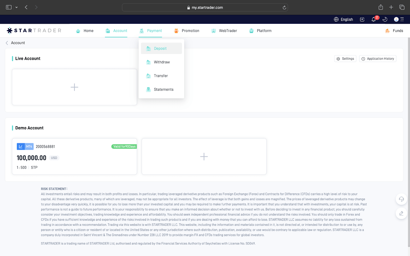Open Application History
This screenshot has width=410, height=256.
(x=377, y=59)
